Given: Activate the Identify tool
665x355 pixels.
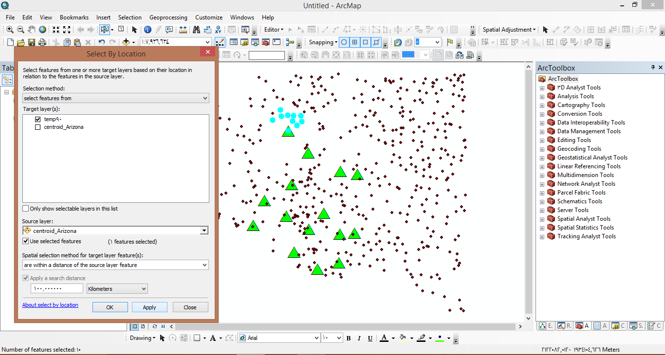Looking at the screenshot, I should (x=148, y=30).
